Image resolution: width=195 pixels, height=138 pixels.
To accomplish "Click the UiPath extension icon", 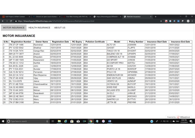I will click(178, 21).
